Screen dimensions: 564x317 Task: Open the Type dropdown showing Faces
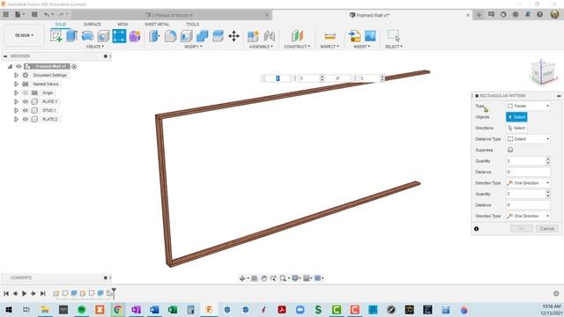(x=528, y=106)
